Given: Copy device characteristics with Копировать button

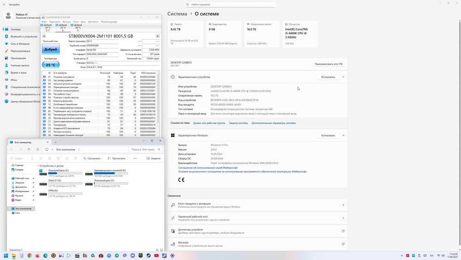Looking at the screenshot, I should [x=328, y=77].
